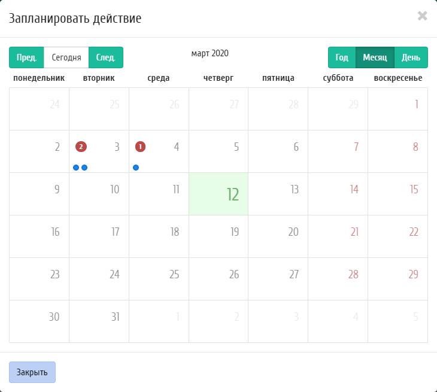437x392 pixels.
Task: Select March 16 in the calendar
Action: pyautogui.click(x=40, y=236)
